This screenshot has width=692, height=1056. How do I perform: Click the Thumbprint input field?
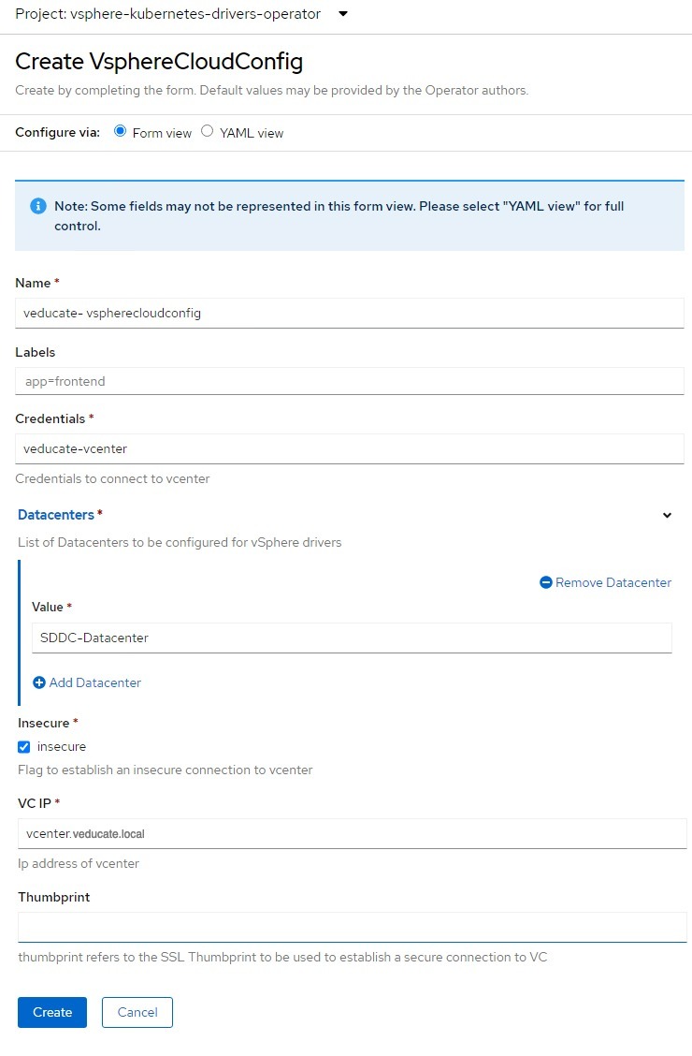tap(353, 928)
